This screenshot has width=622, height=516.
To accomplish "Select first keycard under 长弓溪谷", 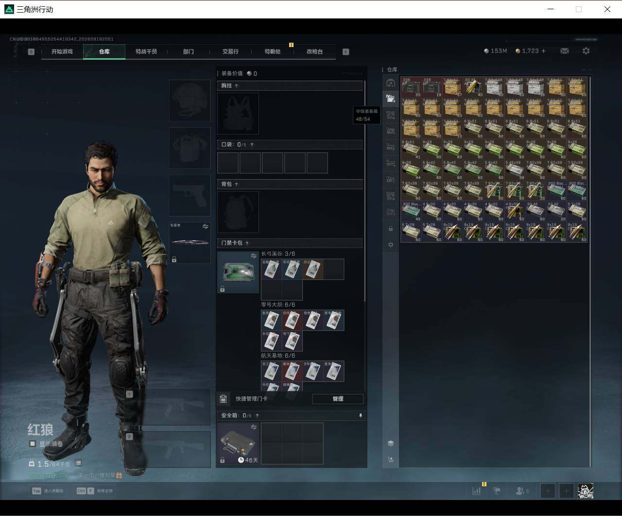I will [271, 269].
